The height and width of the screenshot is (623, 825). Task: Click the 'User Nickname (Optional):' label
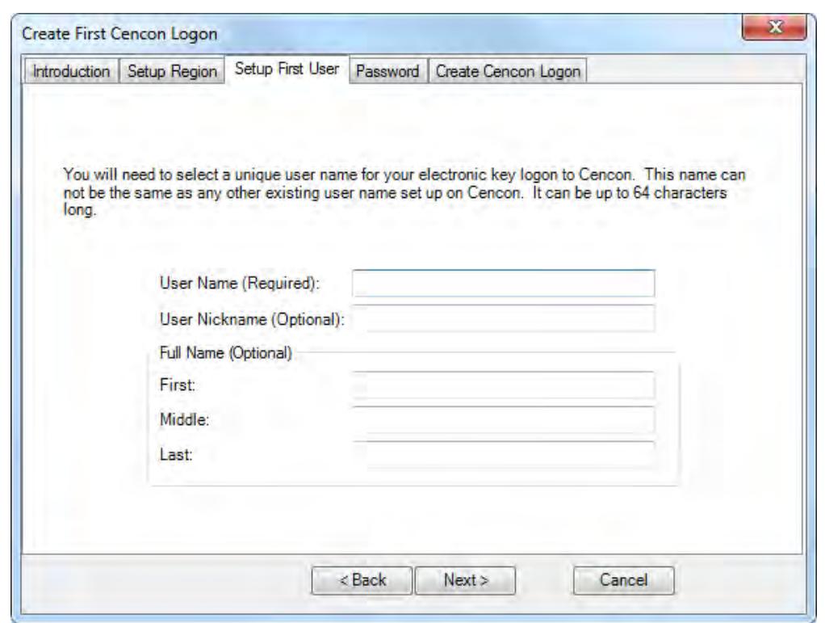[x=252, y=319]
